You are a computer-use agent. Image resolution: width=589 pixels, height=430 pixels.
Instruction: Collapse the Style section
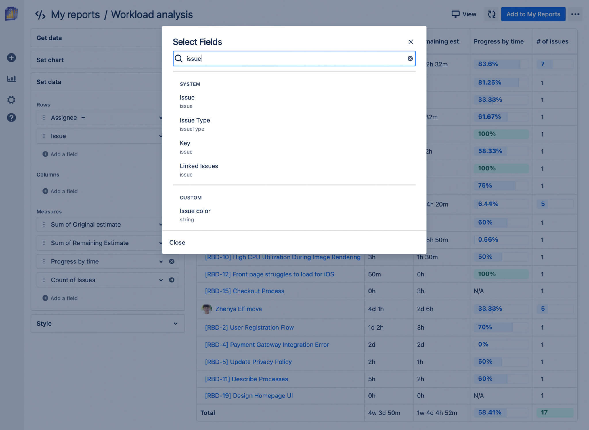pyautogui.click(x=176, y=323)
